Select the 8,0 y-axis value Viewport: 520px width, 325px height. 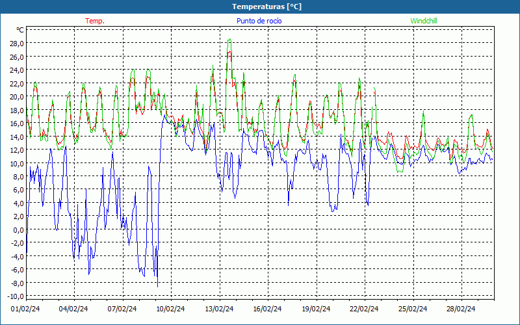tap(19, 176)
